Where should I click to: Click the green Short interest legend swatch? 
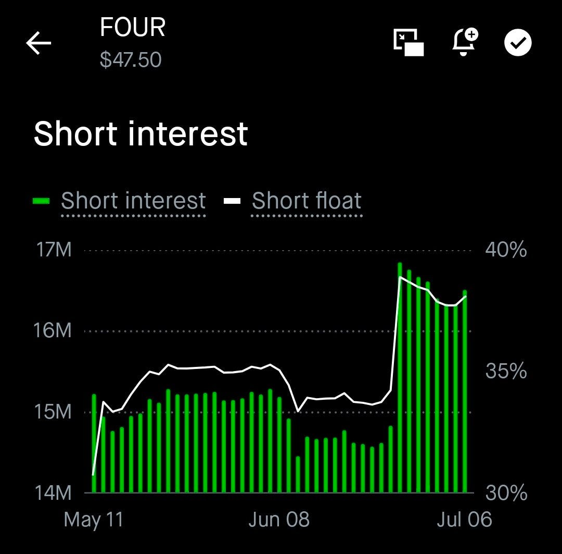[x=41, y=201]
